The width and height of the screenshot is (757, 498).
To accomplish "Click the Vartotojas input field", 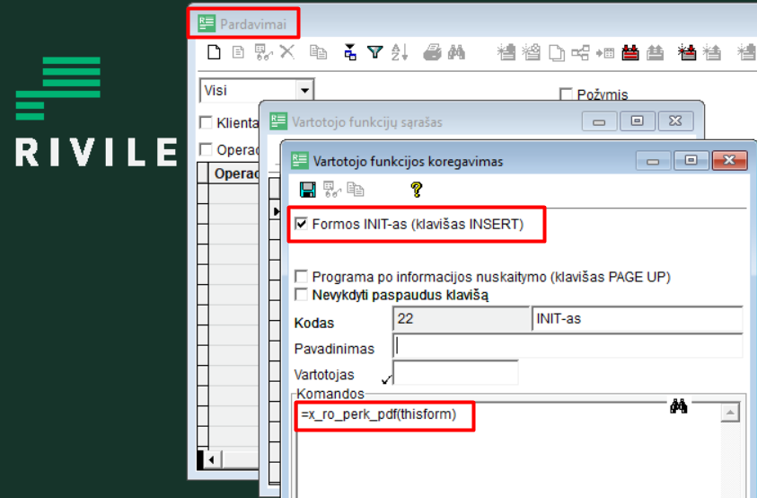I will 455,373.
